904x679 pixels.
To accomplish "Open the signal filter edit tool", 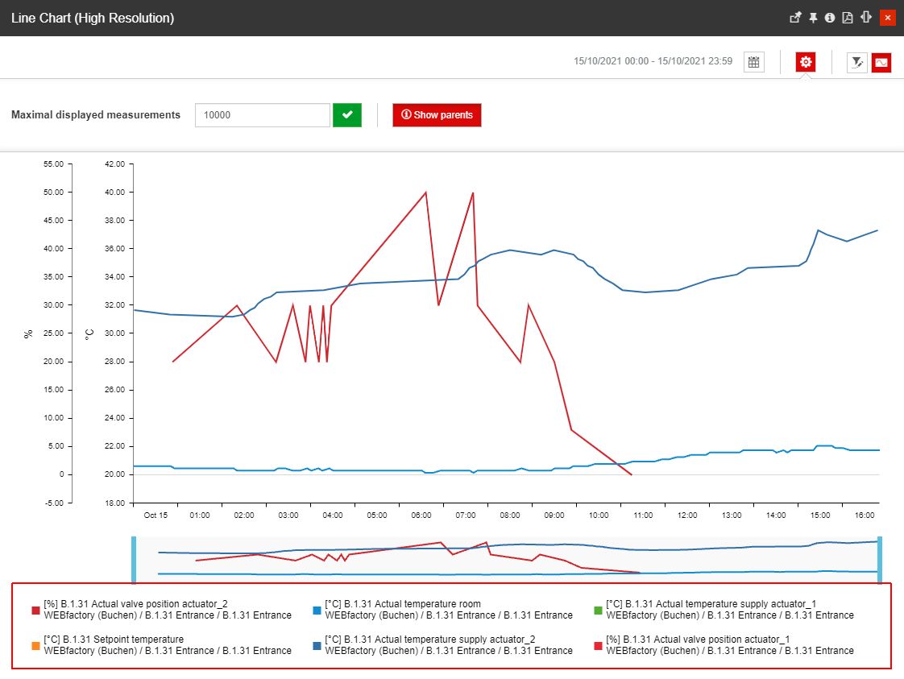I will click(856, 62).
